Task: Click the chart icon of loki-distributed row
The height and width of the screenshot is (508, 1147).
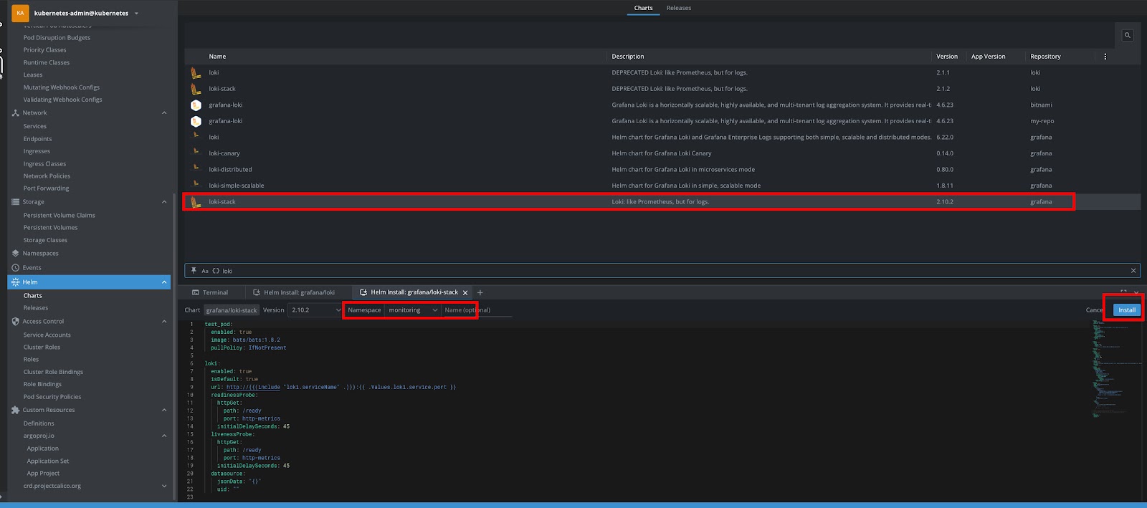Action: pos(196,168)
